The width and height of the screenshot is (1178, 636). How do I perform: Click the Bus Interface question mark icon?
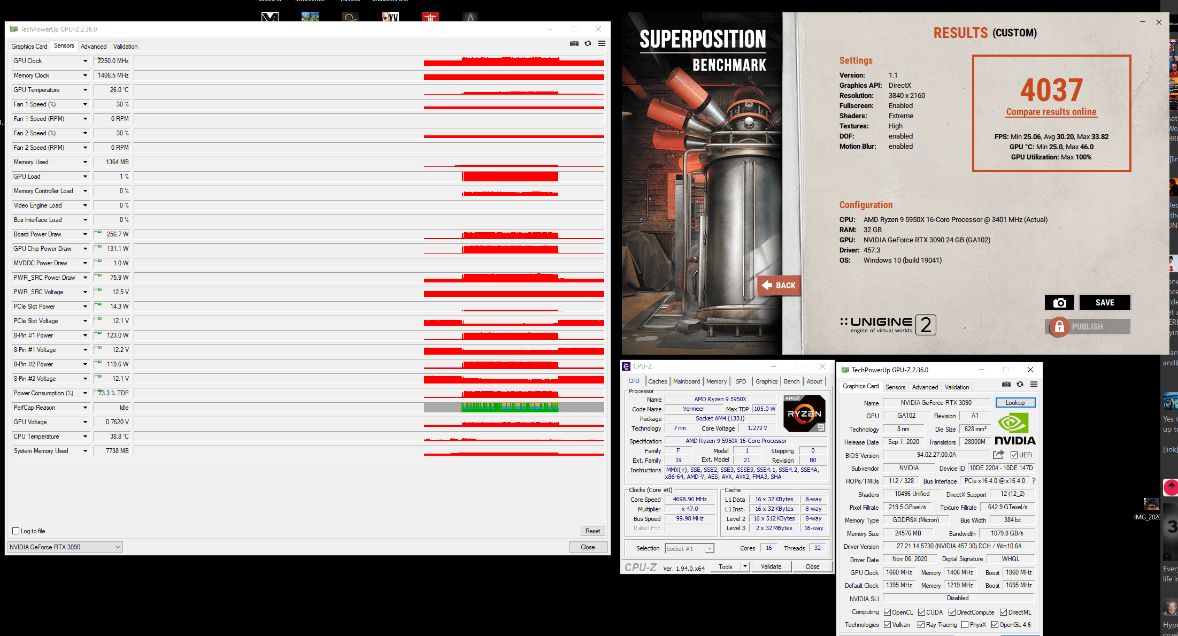[1033, 481]
